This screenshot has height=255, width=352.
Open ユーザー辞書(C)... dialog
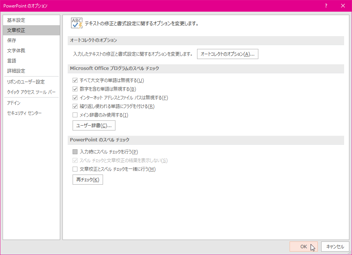pyautogui.click(x=94, y=126)
